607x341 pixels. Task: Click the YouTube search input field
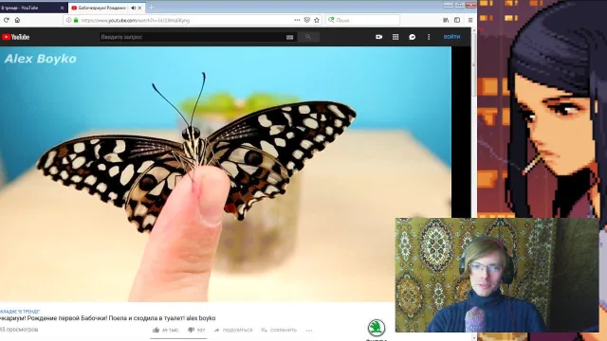point(193,37)
